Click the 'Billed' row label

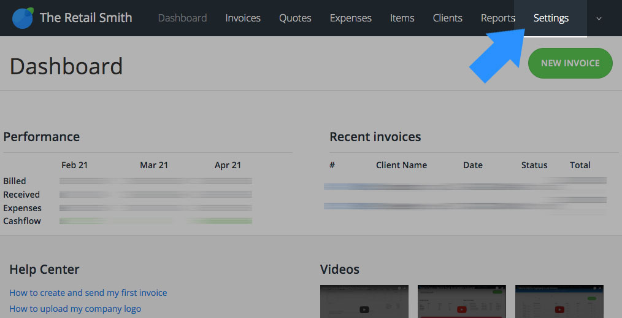click(x=15, y=181)
